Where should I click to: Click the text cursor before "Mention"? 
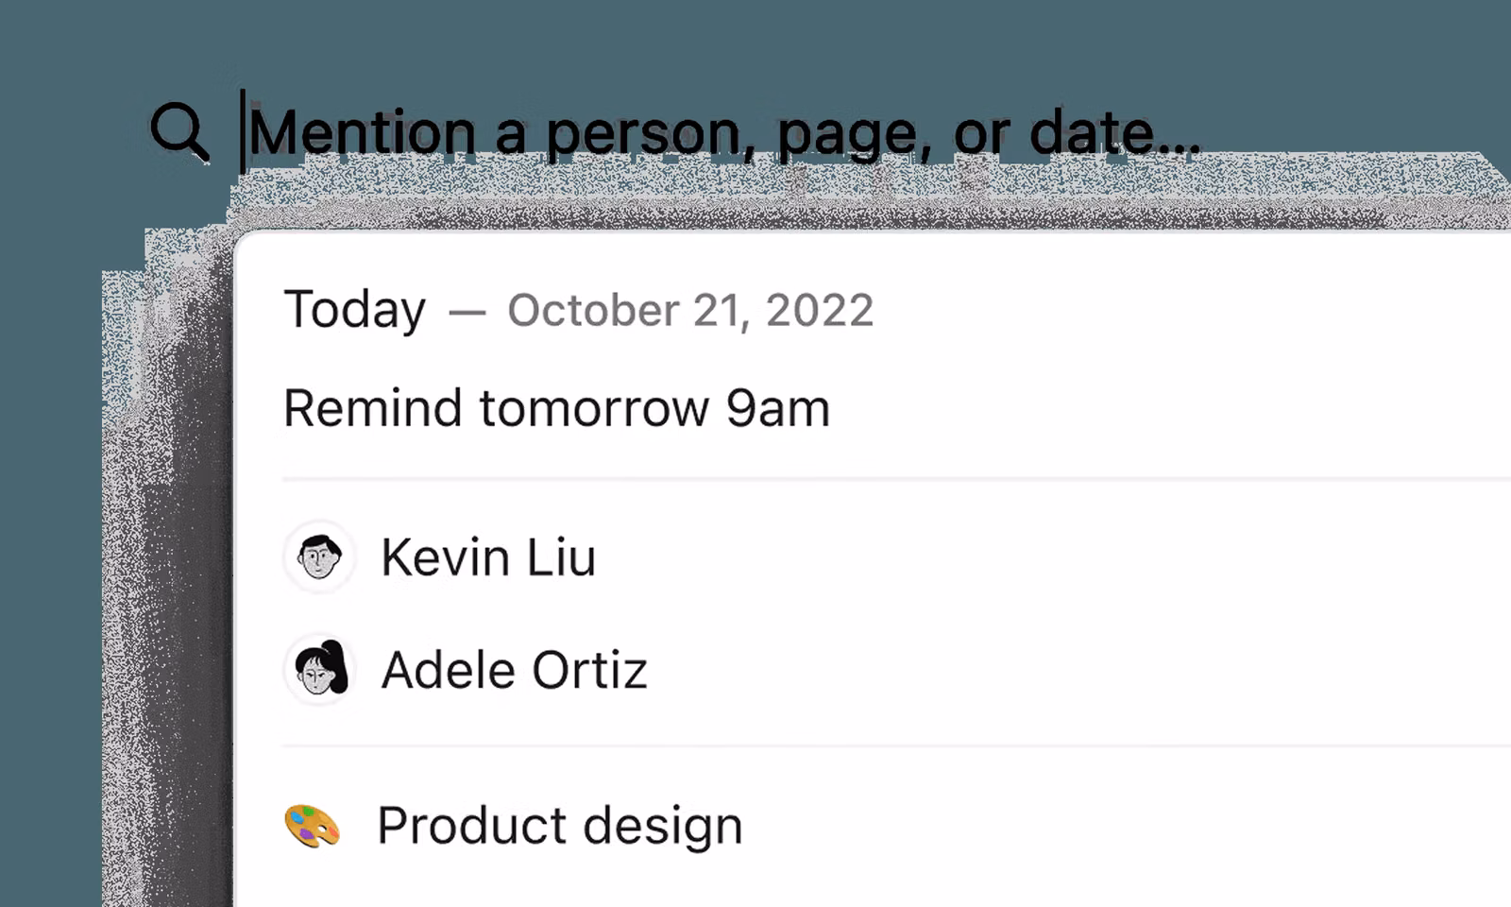pos(244,131)
